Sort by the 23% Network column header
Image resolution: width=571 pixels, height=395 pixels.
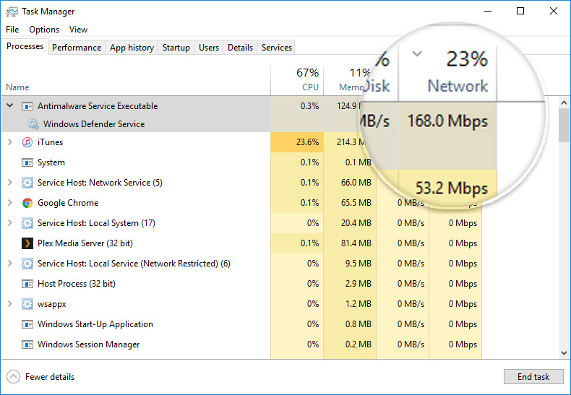[447, 73]
